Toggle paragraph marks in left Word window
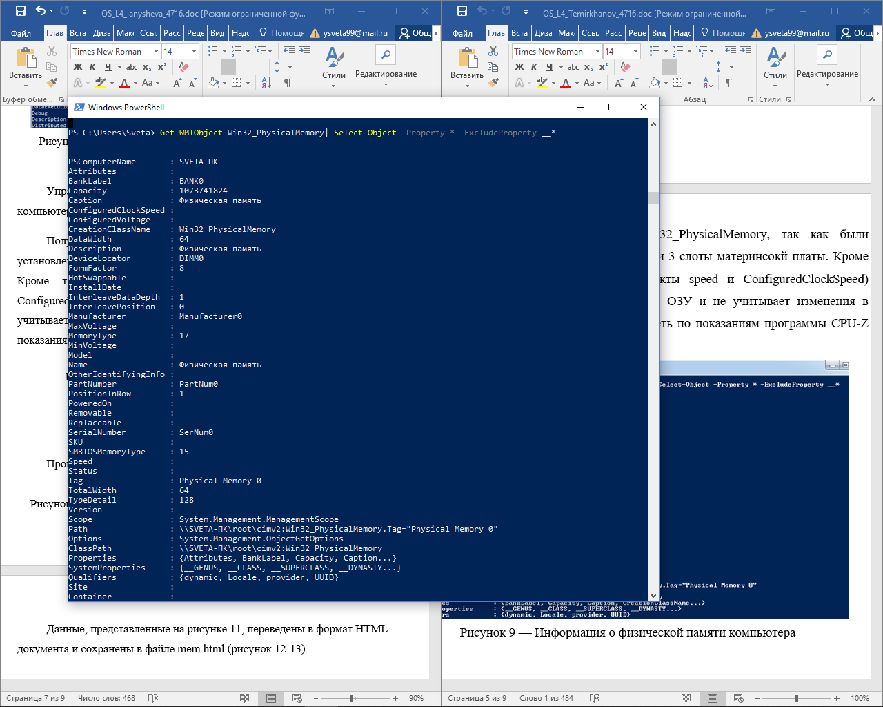Image resolution: width=883 pixels, height=707 pixels. coord(288,83)
